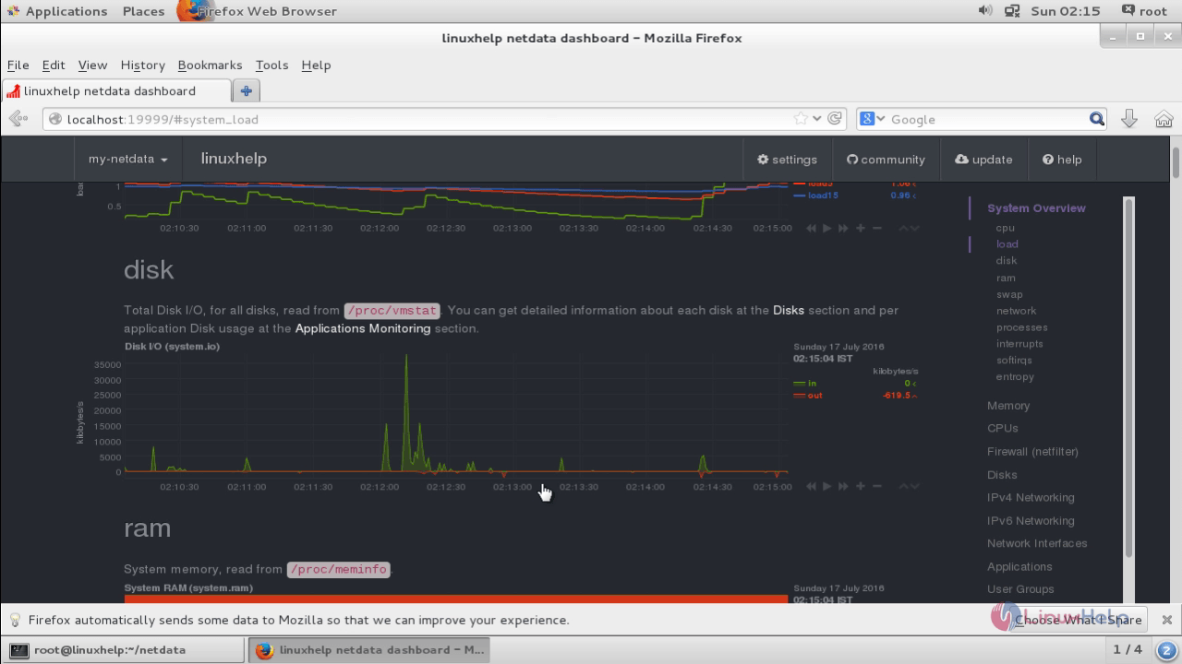Viewport: 1182px width, 664px height.
Task: Jump to softirqs in sidebar
Action: tap(1015, 361)
